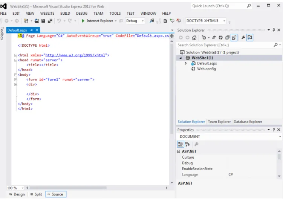Open the Solution Explorer window options arrow
Image resolution: width=283 pixels, height=200 pixels.
pos(269,30)
